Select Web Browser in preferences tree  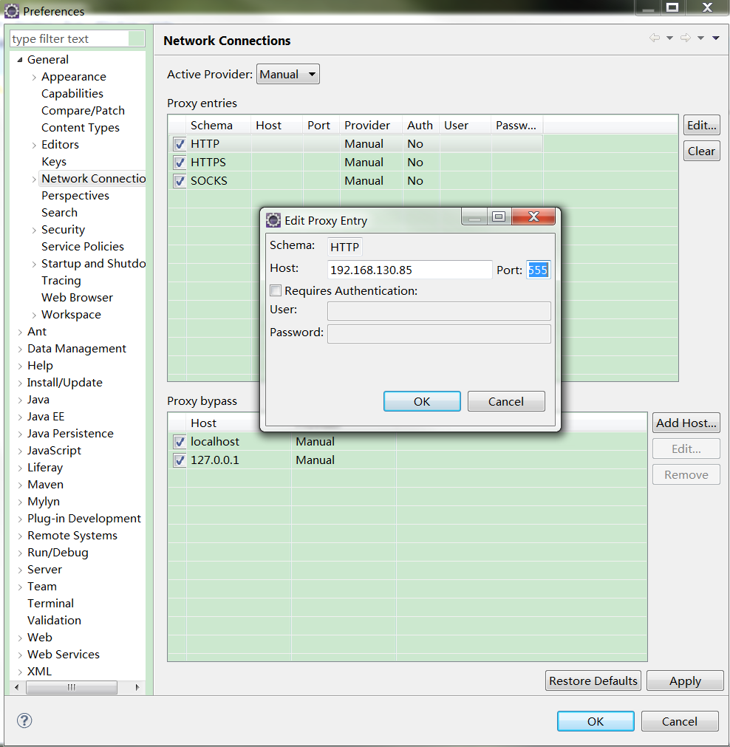[x=77, y=298]
